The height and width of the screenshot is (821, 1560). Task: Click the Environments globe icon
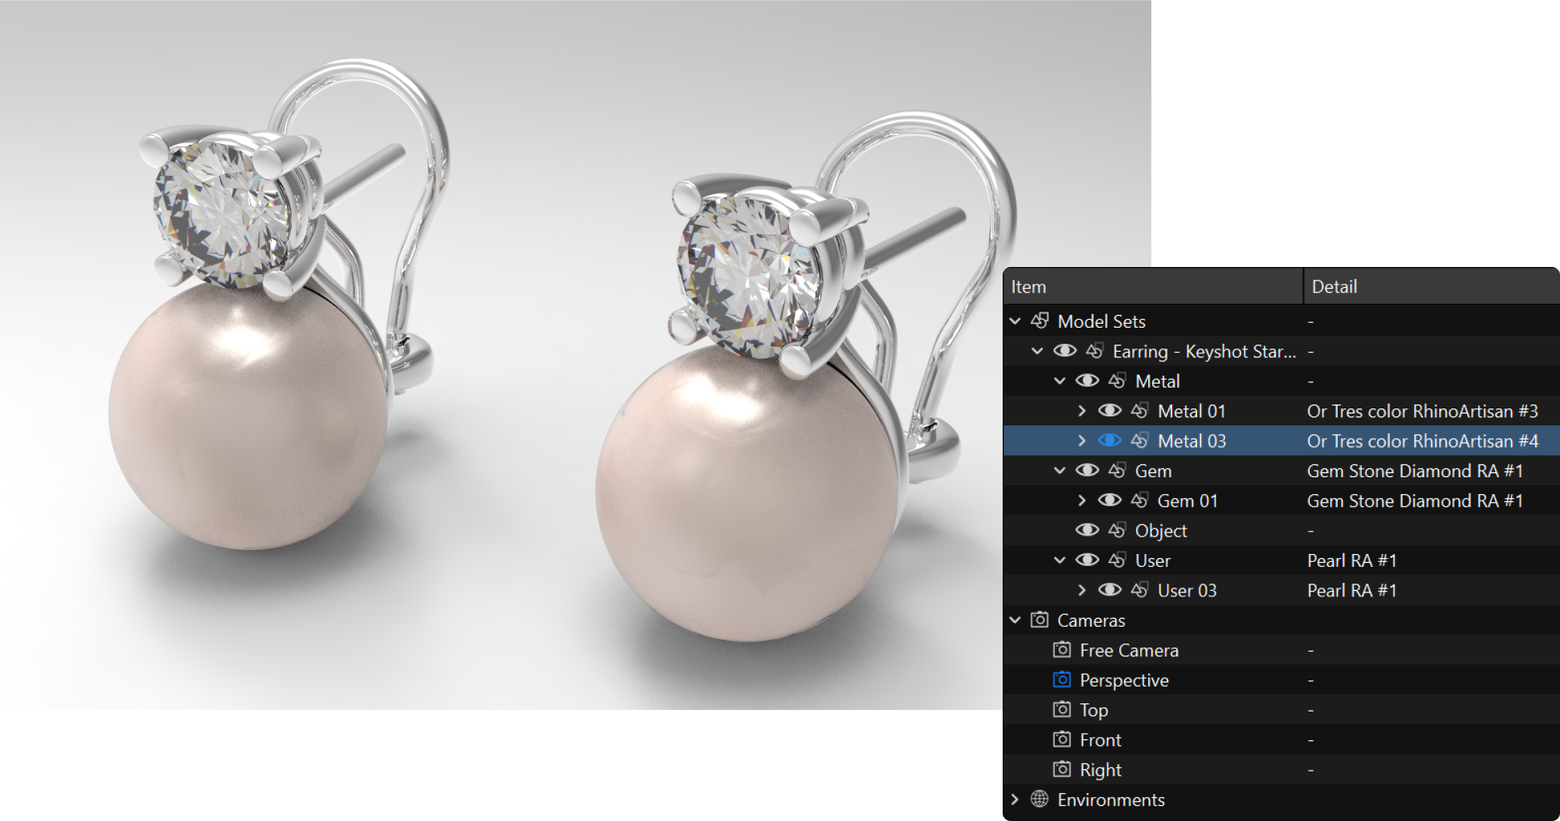click(1039, 799)
